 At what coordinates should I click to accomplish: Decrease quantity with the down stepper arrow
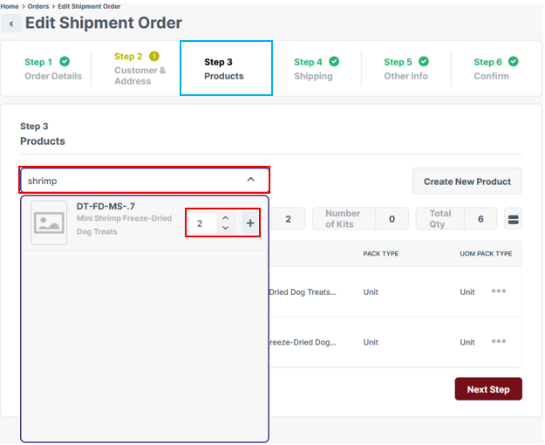226,229
